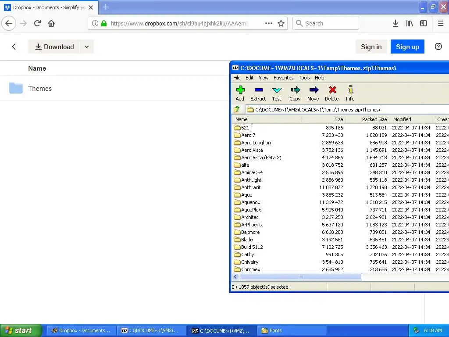Screen dimensions: 449x337
Task: Select the Aero Longhorn folder
Action: click(x=257, y=143)
